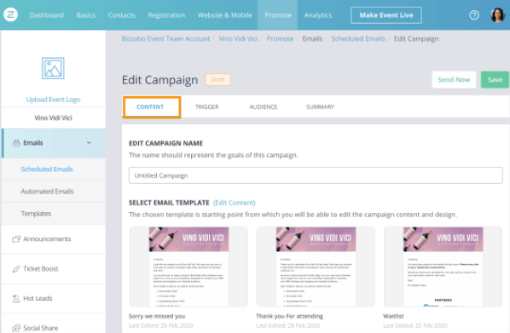Open Website & Mobile menu
Screen dimensions: 510x333
tap(225, 15)
